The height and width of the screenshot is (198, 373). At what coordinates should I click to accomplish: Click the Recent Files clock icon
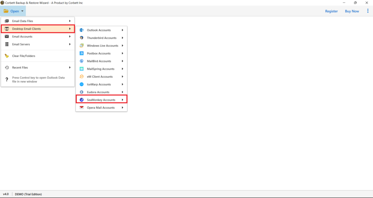pyautogui.click(x=7, y=68)
